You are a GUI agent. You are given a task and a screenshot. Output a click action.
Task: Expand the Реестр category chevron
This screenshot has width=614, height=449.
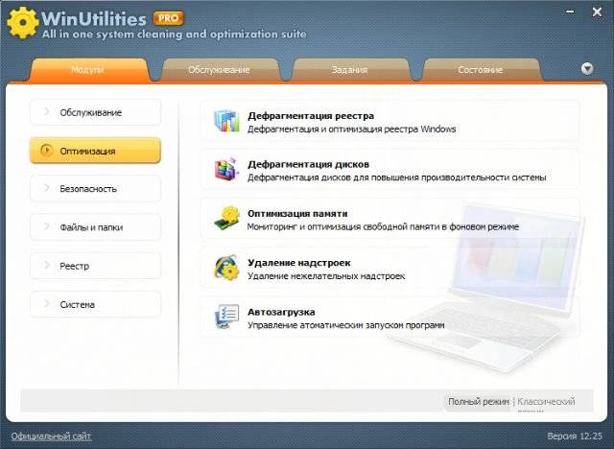click(47, 266)
